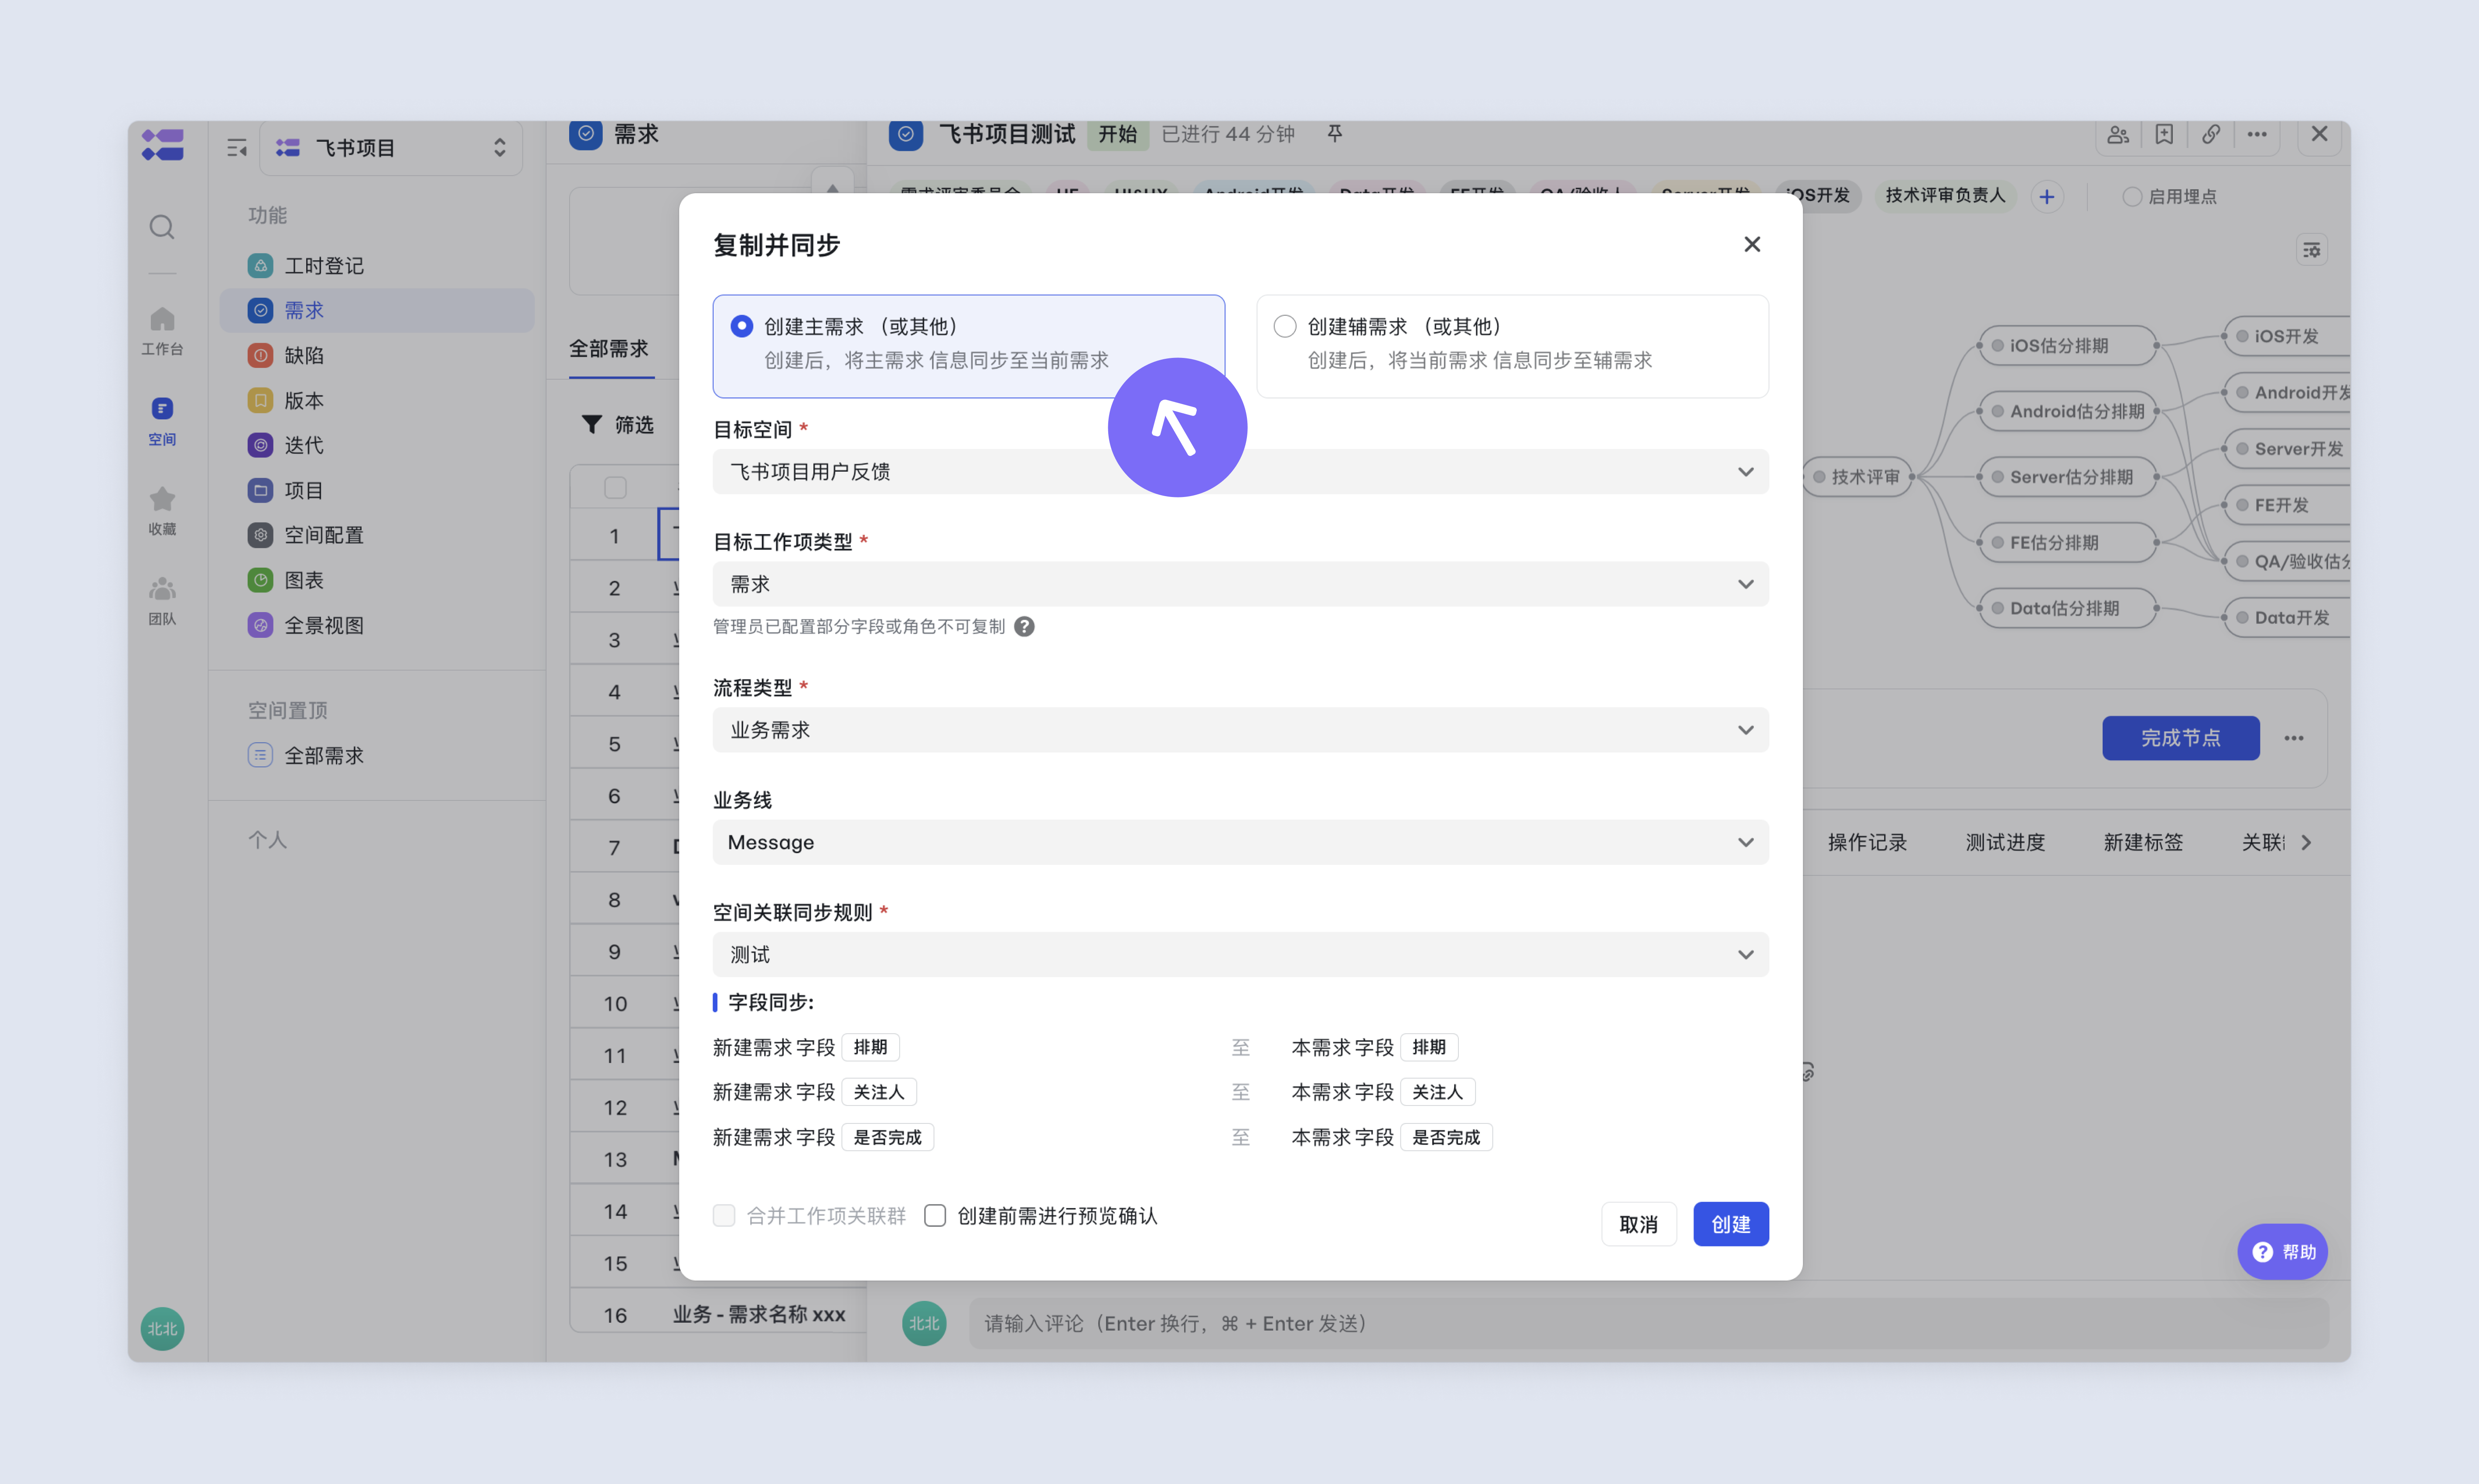Click the 开始 status tag
Screen dimensions: 2479x1484
point(1117,135)
